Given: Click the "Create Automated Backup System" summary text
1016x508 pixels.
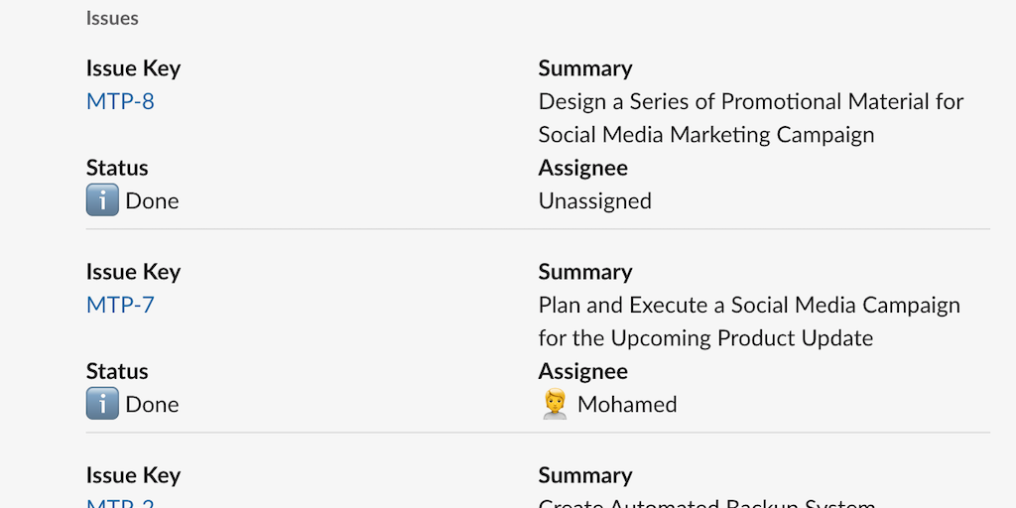Looking at the screenshot, I should click(x=706, y=503).
